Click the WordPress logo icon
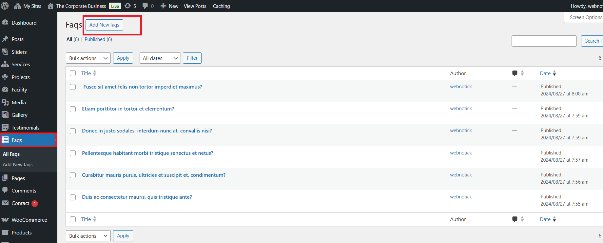Viewport: 603px width, 243px height. [x=5, y=6]
